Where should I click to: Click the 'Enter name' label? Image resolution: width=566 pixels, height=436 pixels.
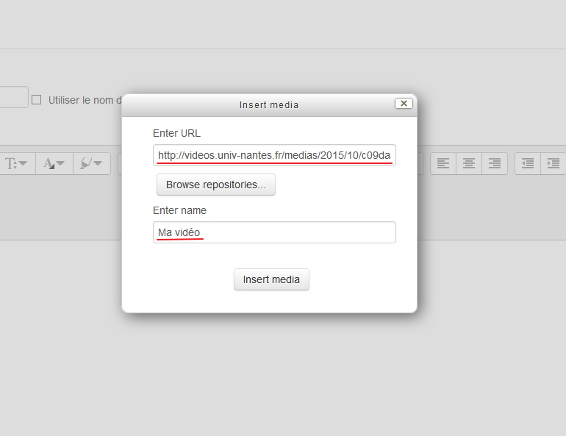pyautogui.click(x=179, y=210)
